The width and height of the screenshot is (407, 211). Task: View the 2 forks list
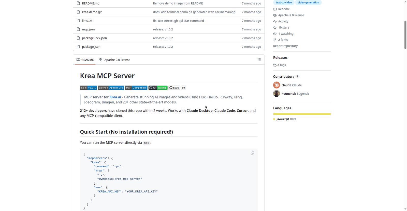point(280,40)
